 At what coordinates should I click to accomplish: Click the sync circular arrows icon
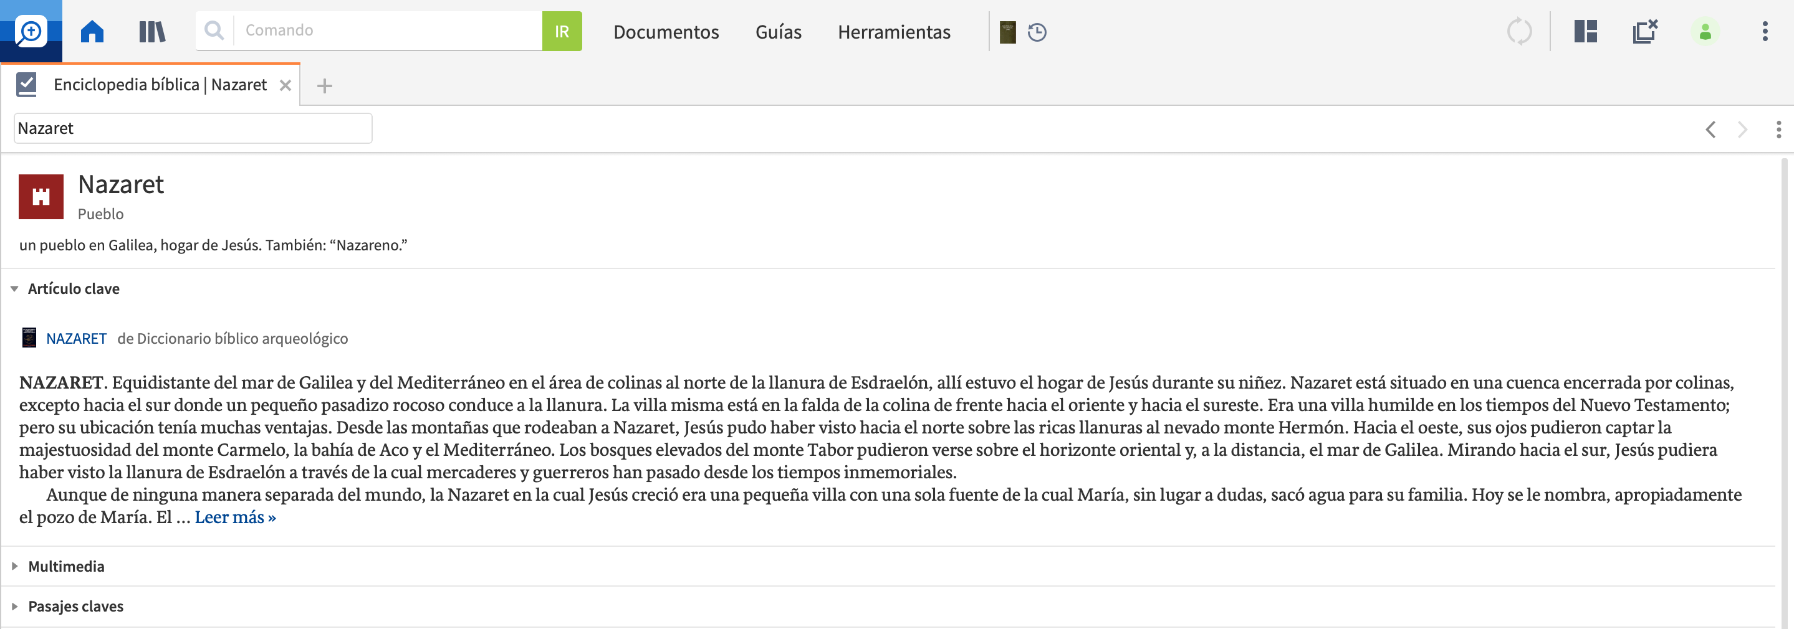pos(1519,31)
